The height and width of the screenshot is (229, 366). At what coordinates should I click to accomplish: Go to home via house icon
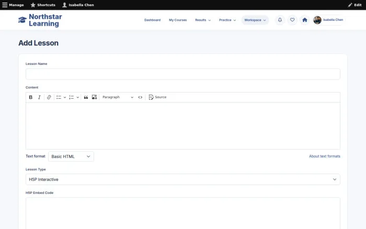coord(305,20)
